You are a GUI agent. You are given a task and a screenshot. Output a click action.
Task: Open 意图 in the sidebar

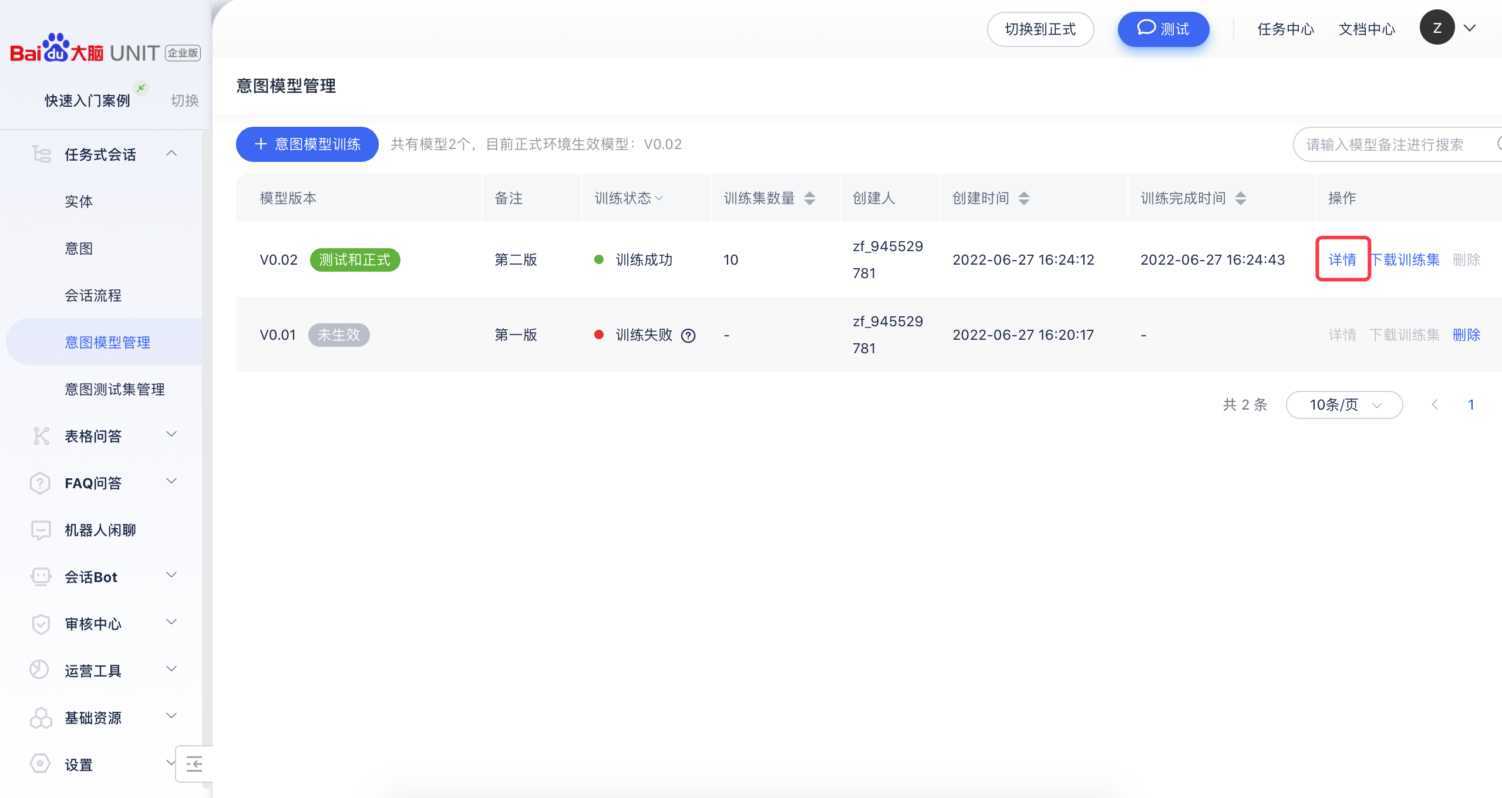coord(79,248)
